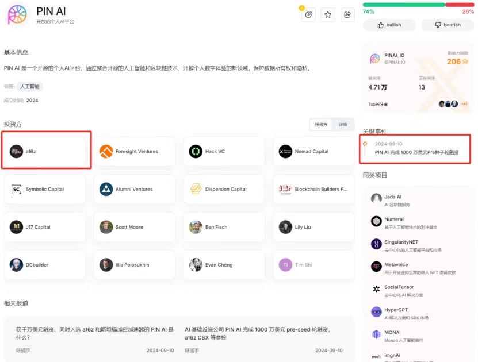Open the Symbolic Capital logo icon

tap(16, 190)
